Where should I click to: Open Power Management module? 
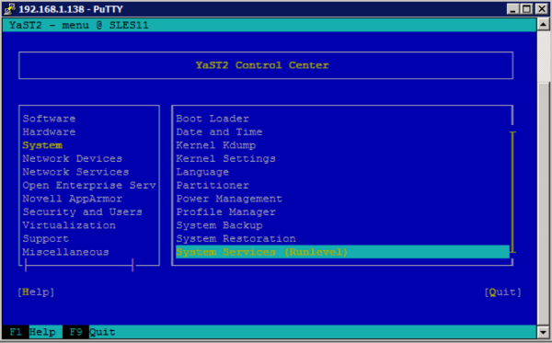[229, 199]
